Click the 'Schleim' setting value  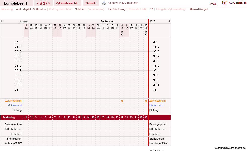point(80,9)
